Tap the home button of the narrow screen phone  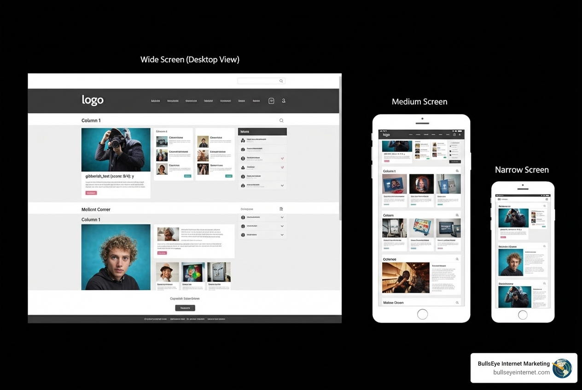[x=523, y=315]
